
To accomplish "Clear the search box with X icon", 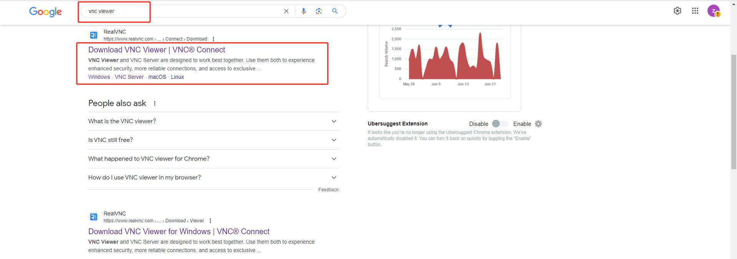I will [x=286, y=11].
